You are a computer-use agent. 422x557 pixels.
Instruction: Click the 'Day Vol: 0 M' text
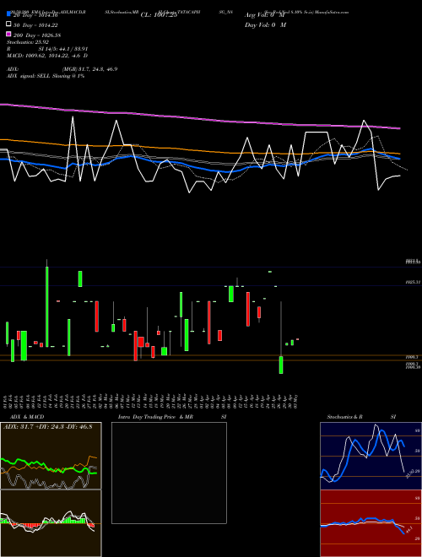pos(265,24)
